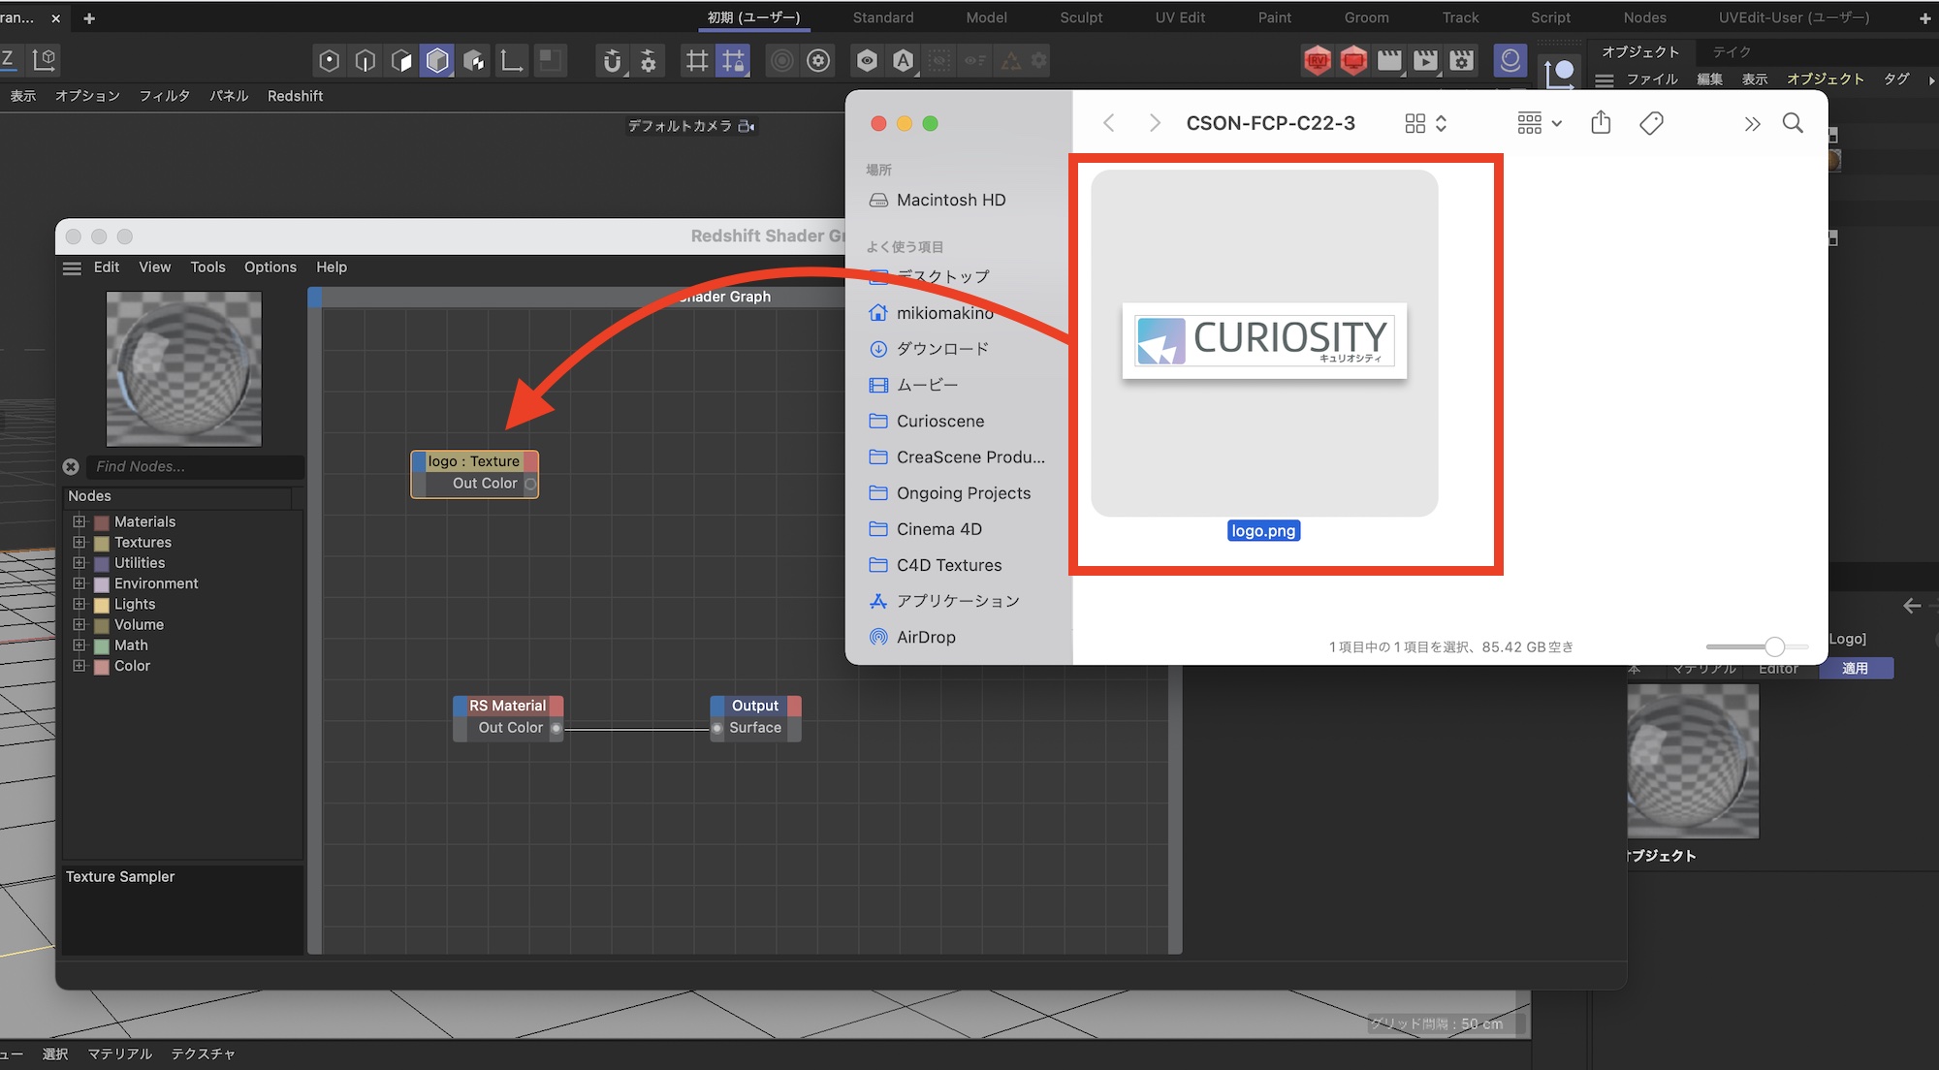
Task: Open C4D Textures folder in sidebar
Action: 948,565
